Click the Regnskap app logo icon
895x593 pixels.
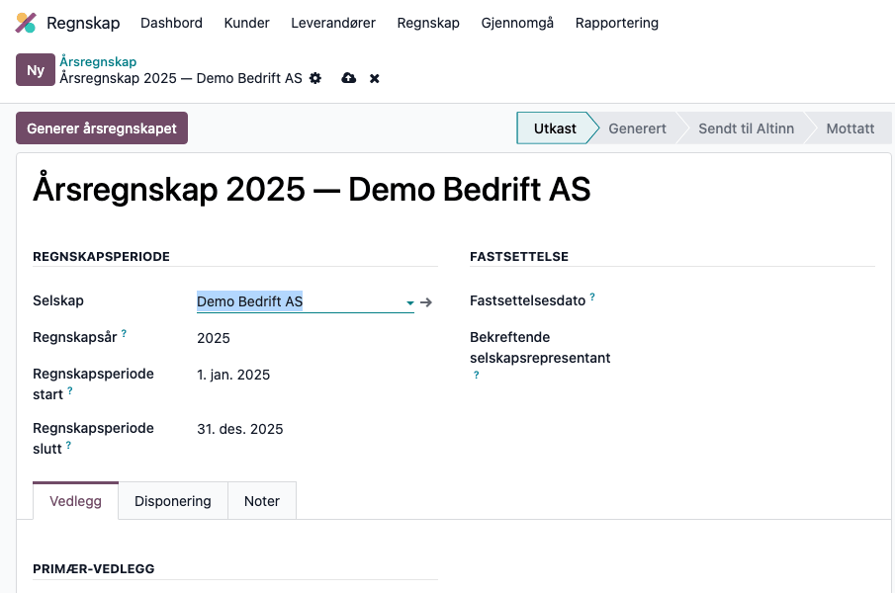click(26, 23)
